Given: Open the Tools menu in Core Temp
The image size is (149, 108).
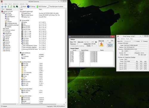Looking at the screenshot, I should [x=128, y=39].
